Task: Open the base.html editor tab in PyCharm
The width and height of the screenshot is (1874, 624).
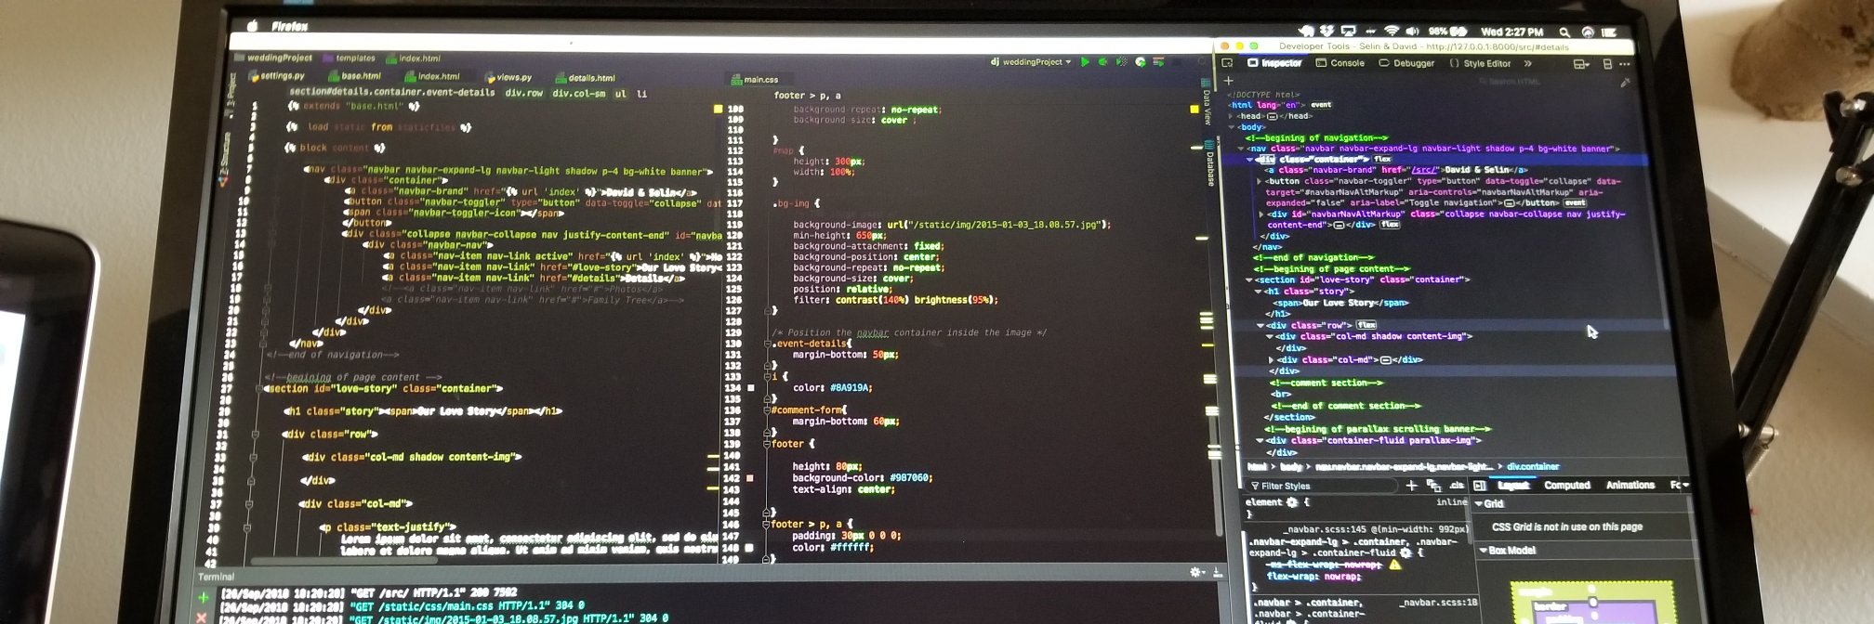Action: tap(354, 76)
